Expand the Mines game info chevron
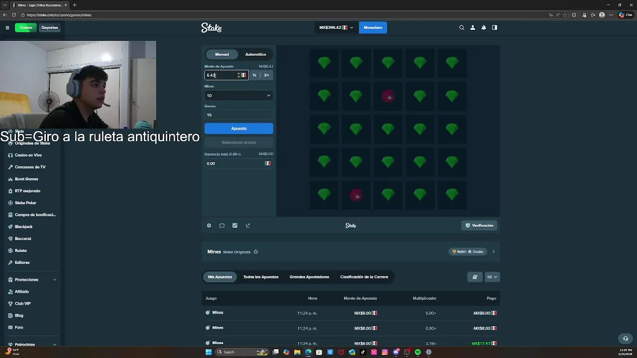637x358 pixels. tap(494, 252)
